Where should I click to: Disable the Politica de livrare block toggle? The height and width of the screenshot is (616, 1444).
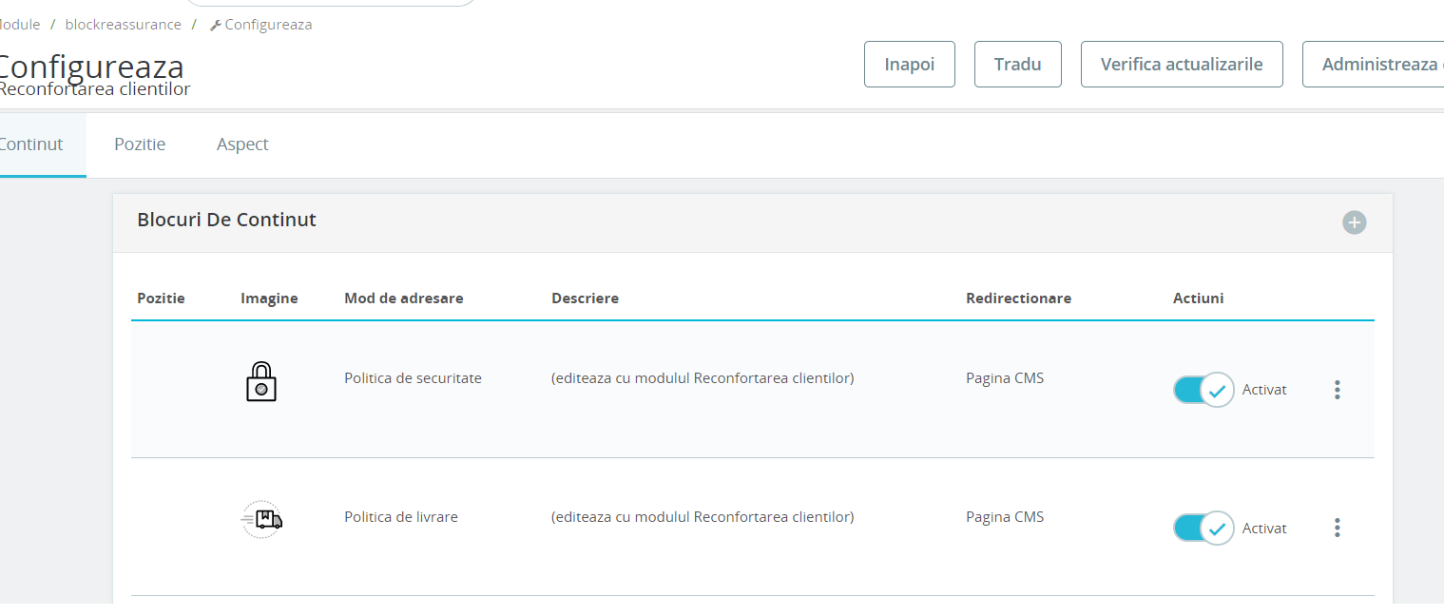pos(1203,528)
